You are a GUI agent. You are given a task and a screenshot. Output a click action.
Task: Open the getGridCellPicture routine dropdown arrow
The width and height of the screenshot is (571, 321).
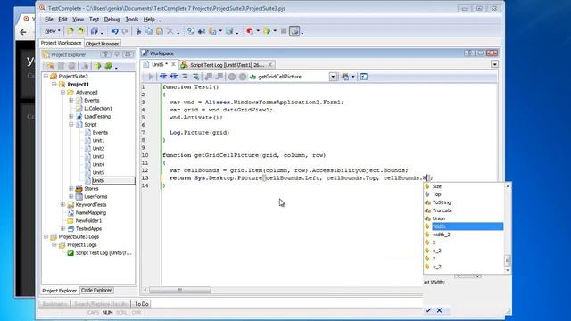(333, 77)
